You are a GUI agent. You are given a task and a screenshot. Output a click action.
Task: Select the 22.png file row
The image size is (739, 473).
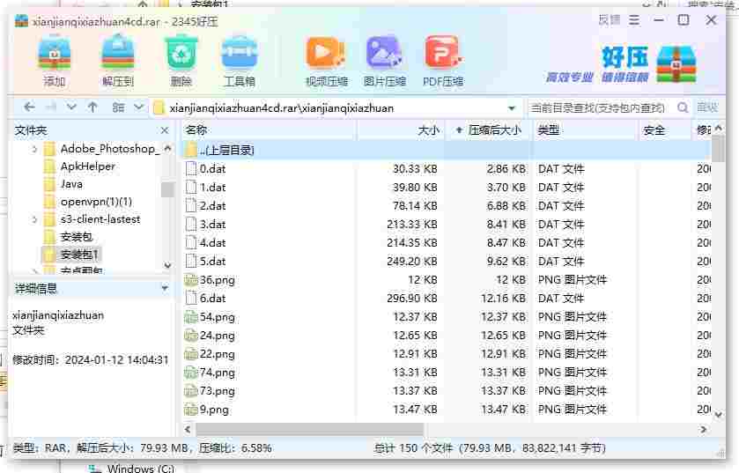tap(447, 354)
